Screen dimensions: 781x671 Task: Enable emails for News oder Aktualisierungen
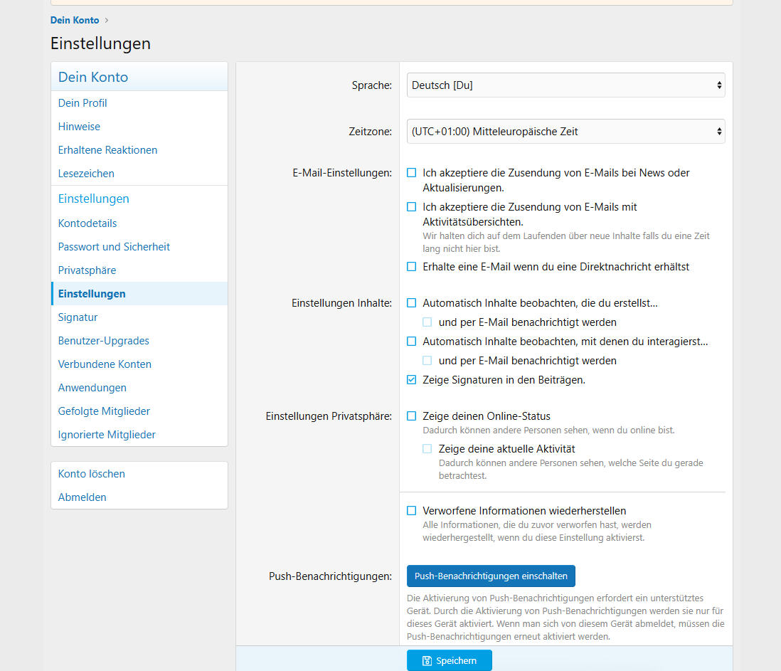point(412,173)
